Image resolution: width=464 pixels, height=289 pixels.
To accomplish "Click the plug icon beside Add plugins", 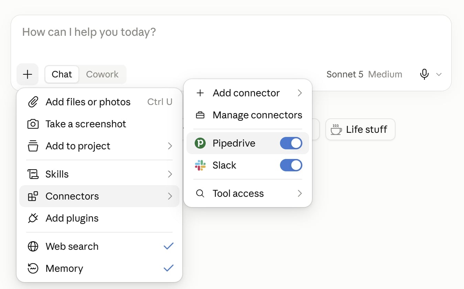I will point(33,218).
